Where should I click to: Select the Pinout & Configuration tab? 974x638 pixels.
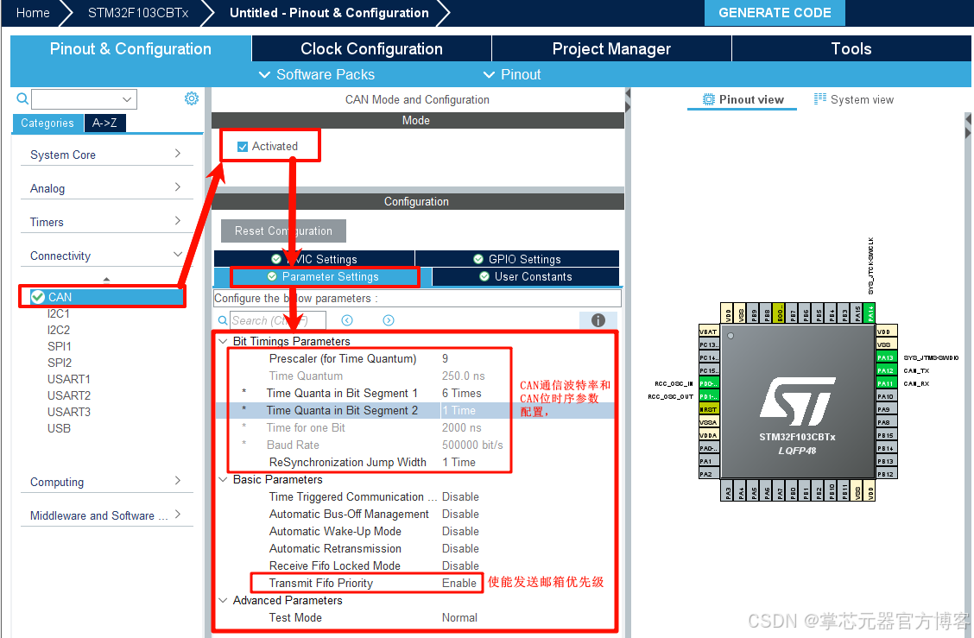(x=130, y=48)
